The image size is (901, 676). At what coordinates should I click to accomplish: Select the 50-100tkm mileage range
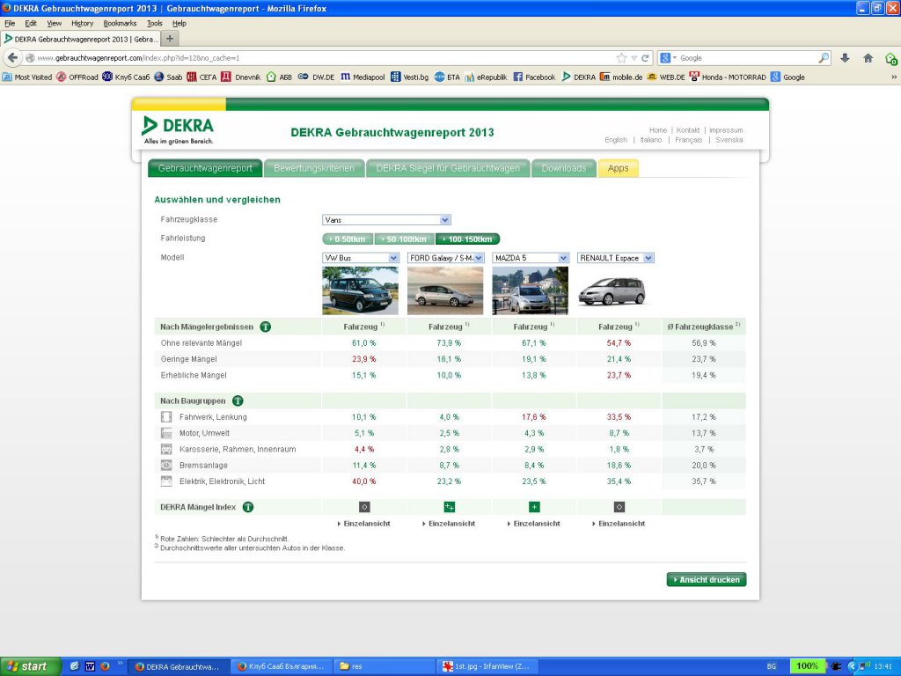point(405,239)
